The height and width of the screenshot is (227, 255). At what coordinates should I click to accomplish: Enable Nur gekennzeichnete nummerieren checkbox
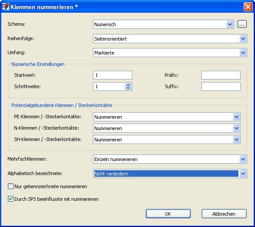(11, 186)
